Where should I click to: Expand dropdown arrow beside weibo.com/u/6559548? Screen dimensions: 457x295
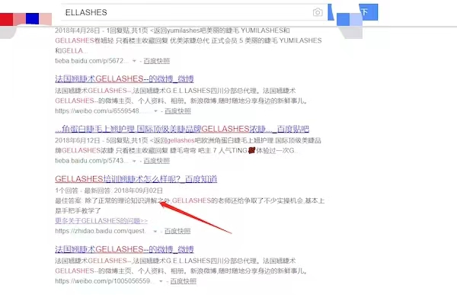155,111
